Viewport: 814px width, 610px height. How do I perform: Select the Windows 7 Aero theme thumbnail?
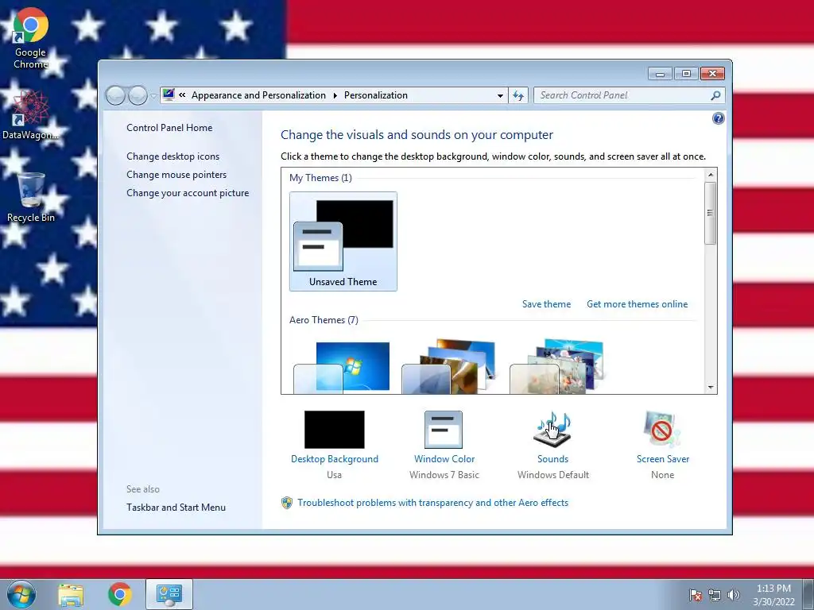(x=341, y=367)
